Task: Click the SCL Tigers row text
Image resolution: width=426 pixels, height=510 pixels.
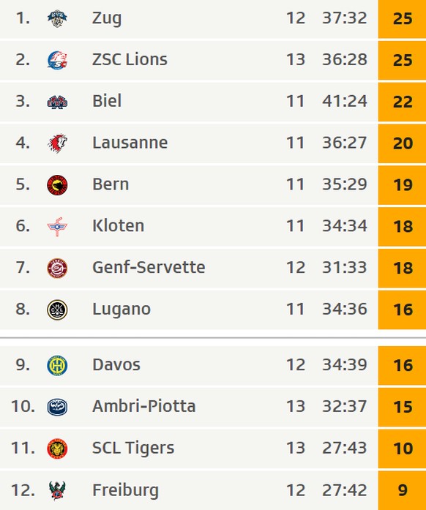Action: point(133,449)
